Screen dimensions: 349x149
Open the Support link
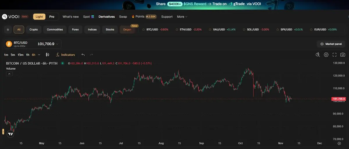167,17
